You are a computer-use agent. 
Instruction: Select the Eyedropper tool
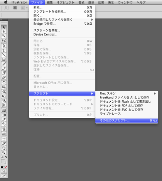point(4,119)
